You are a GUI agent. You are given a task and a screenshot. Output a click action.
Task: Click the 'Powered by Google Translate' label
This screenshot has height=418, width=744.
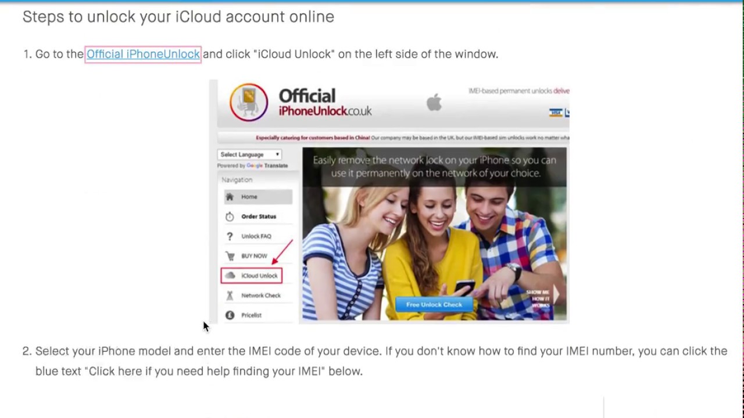coord(253,165)
